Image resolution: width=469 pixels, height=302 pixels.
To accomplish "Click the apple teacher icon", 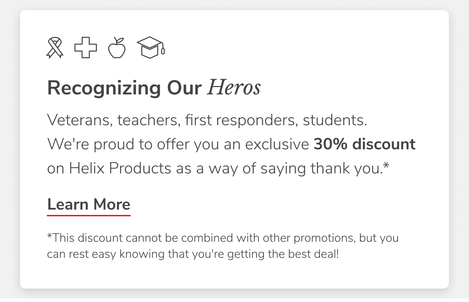I will pos(117,48).
